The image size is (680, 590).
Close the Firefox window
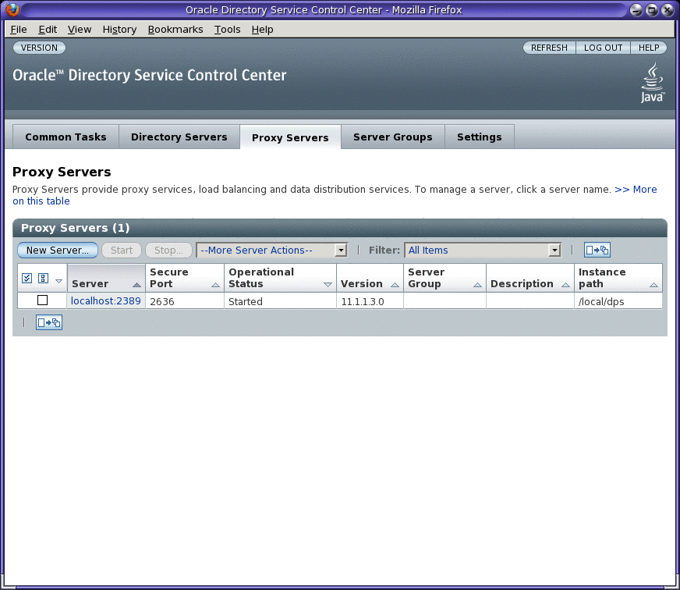tap(668, 9)
